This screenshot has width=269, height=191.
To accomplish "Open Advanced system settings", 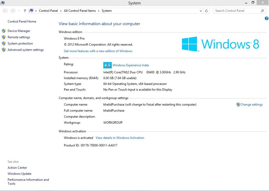I will (x=26, y=50).
